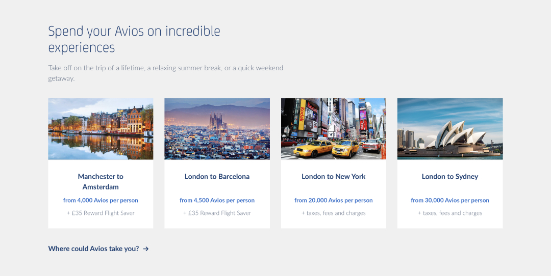Select the Barcelona skyline image
The height and width of the screenshot is (276, 551).
(217, 129)
